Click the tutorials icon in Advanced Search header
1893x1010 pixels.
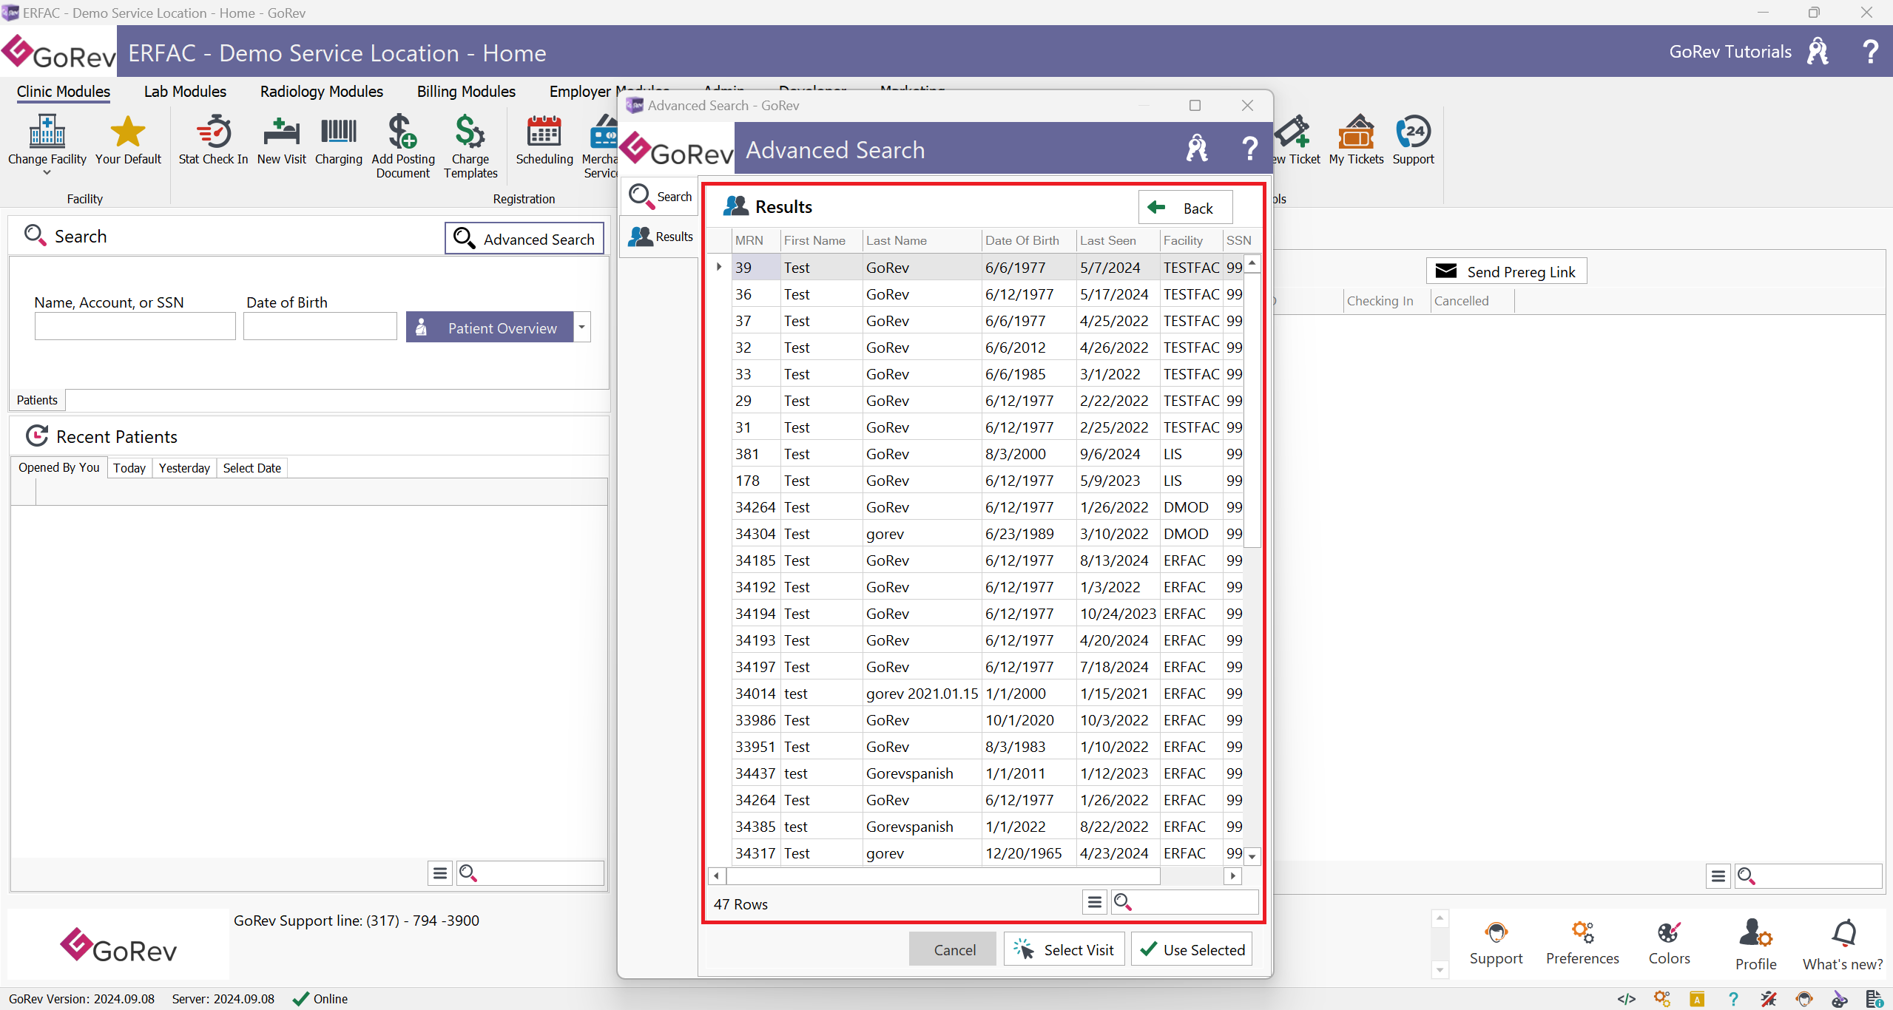(x=1197, y=149)
